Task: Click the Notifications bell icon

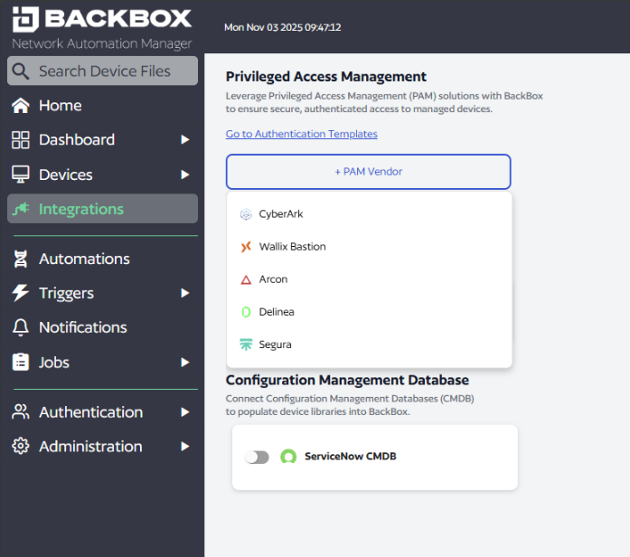Action: pos(20,327)
